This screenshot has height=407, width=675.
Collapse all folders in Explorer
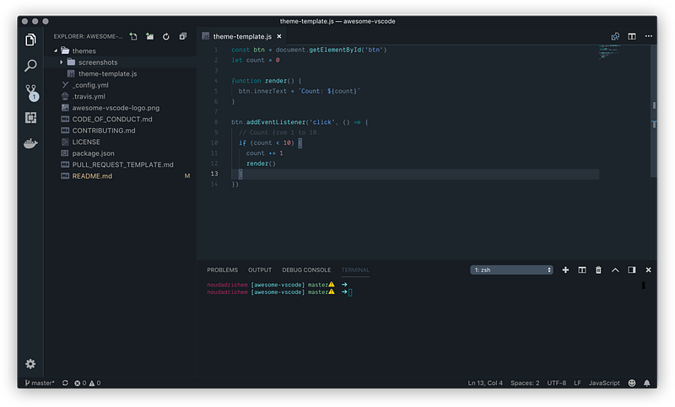183,36
